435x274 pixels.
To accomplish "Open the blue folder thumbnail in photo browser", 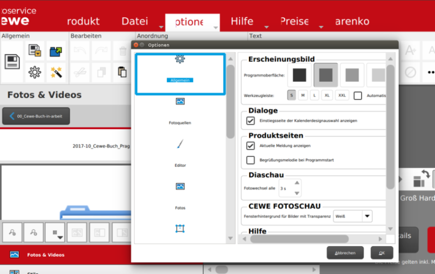I will tap(96, 212).
